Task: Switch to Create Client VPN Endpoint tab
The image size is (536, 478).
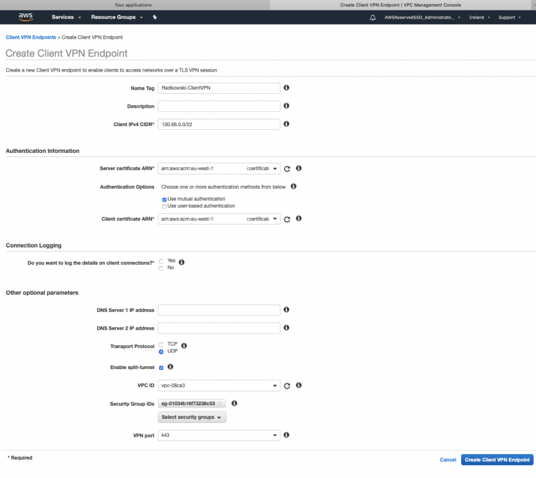Action: coord(400,5)
